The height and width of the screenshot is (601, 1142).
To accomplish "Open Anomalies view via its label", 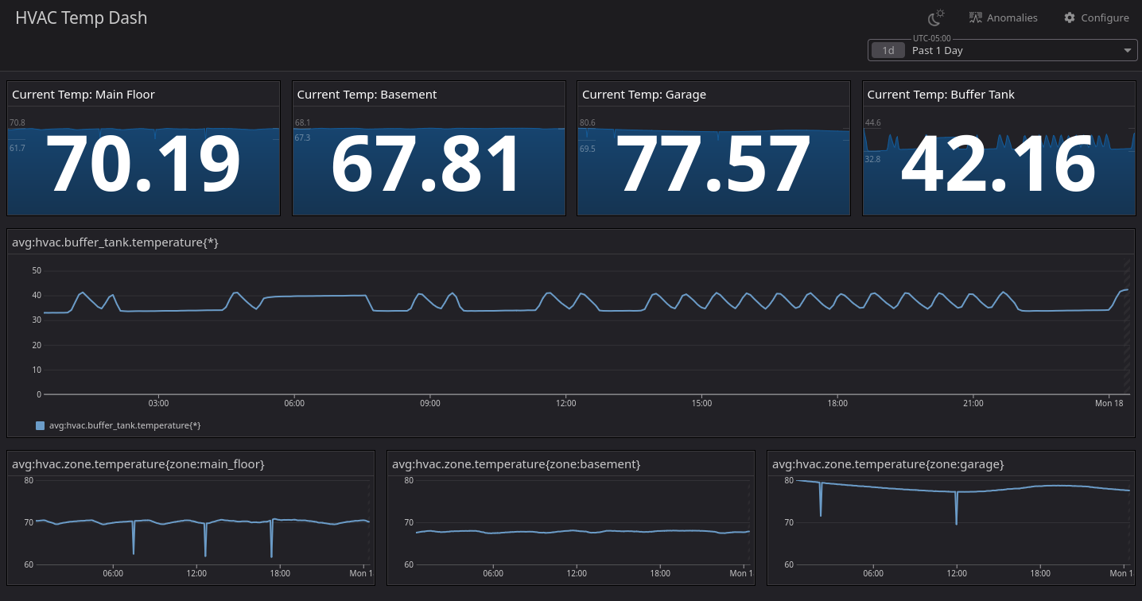I will click(1012, 17).
